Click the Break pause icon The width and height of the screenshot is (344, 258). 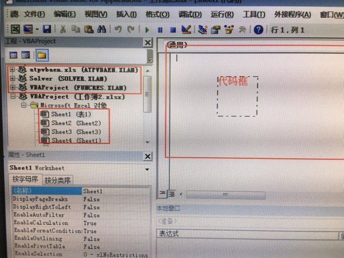(x=161, y=30)
